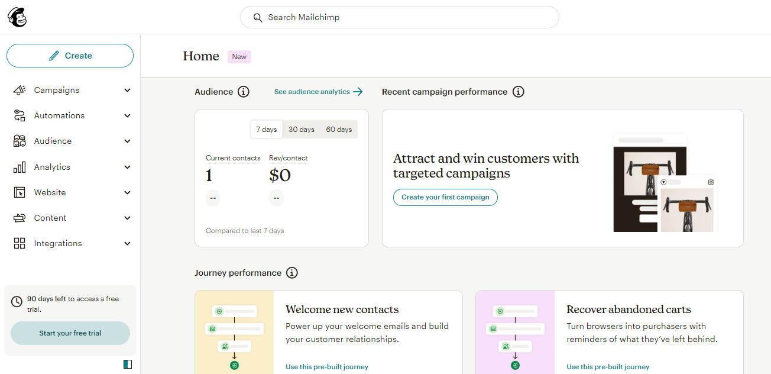Click the bike campaign preview image

click(665, 182)
